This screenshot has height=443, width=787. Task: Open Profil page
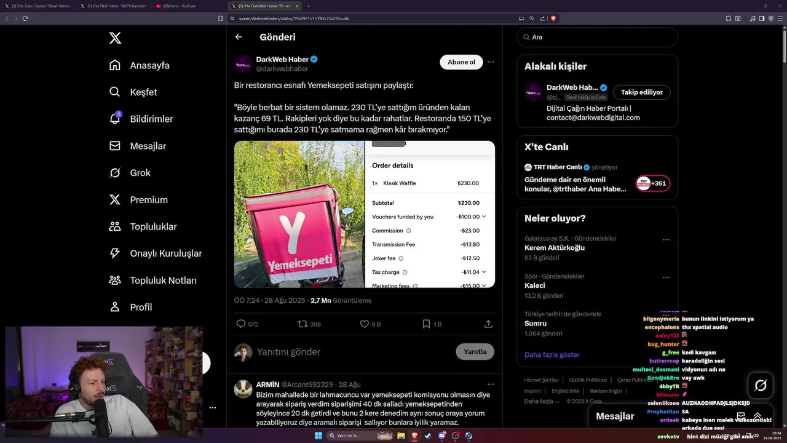(130, 307)
